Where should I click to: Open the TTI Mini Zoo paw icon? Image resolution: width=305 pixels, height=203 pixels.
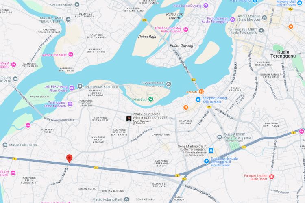click(x=151, y=99)
